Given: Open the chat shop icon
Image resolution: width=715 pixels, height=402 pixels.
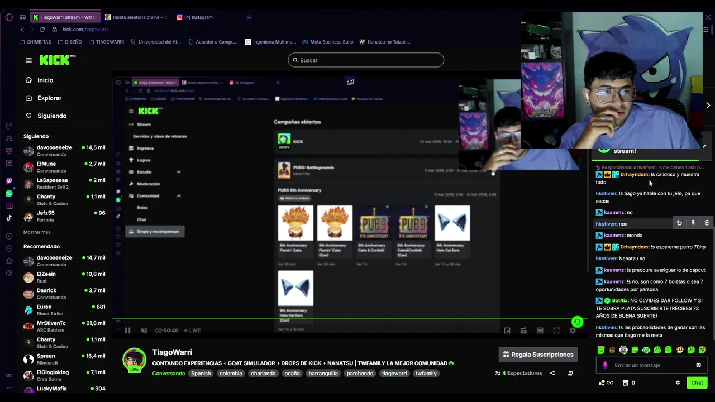Looking at the screenshot, I should tap(626, 383).
